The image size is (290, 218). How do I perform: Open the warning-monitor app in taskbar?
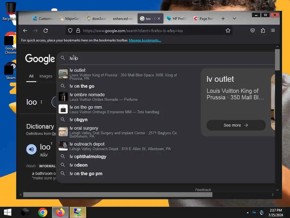78,212
